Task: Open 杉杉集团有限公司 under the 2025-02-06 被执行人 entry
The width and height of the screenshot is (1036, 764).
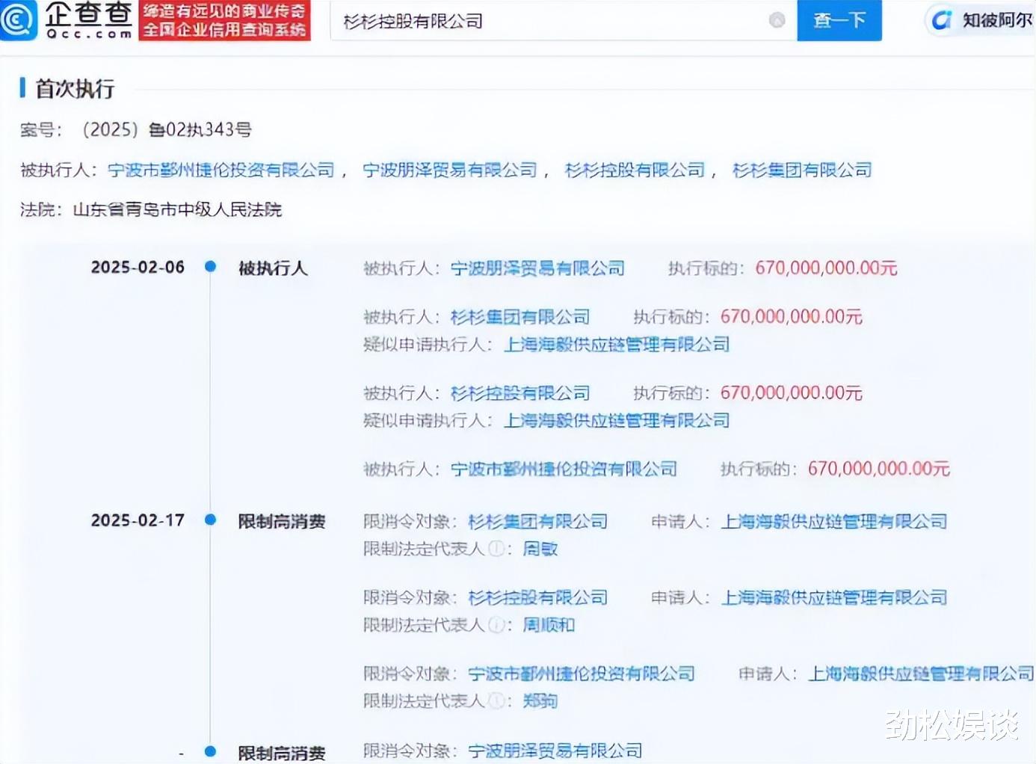Action: point(520,317)
